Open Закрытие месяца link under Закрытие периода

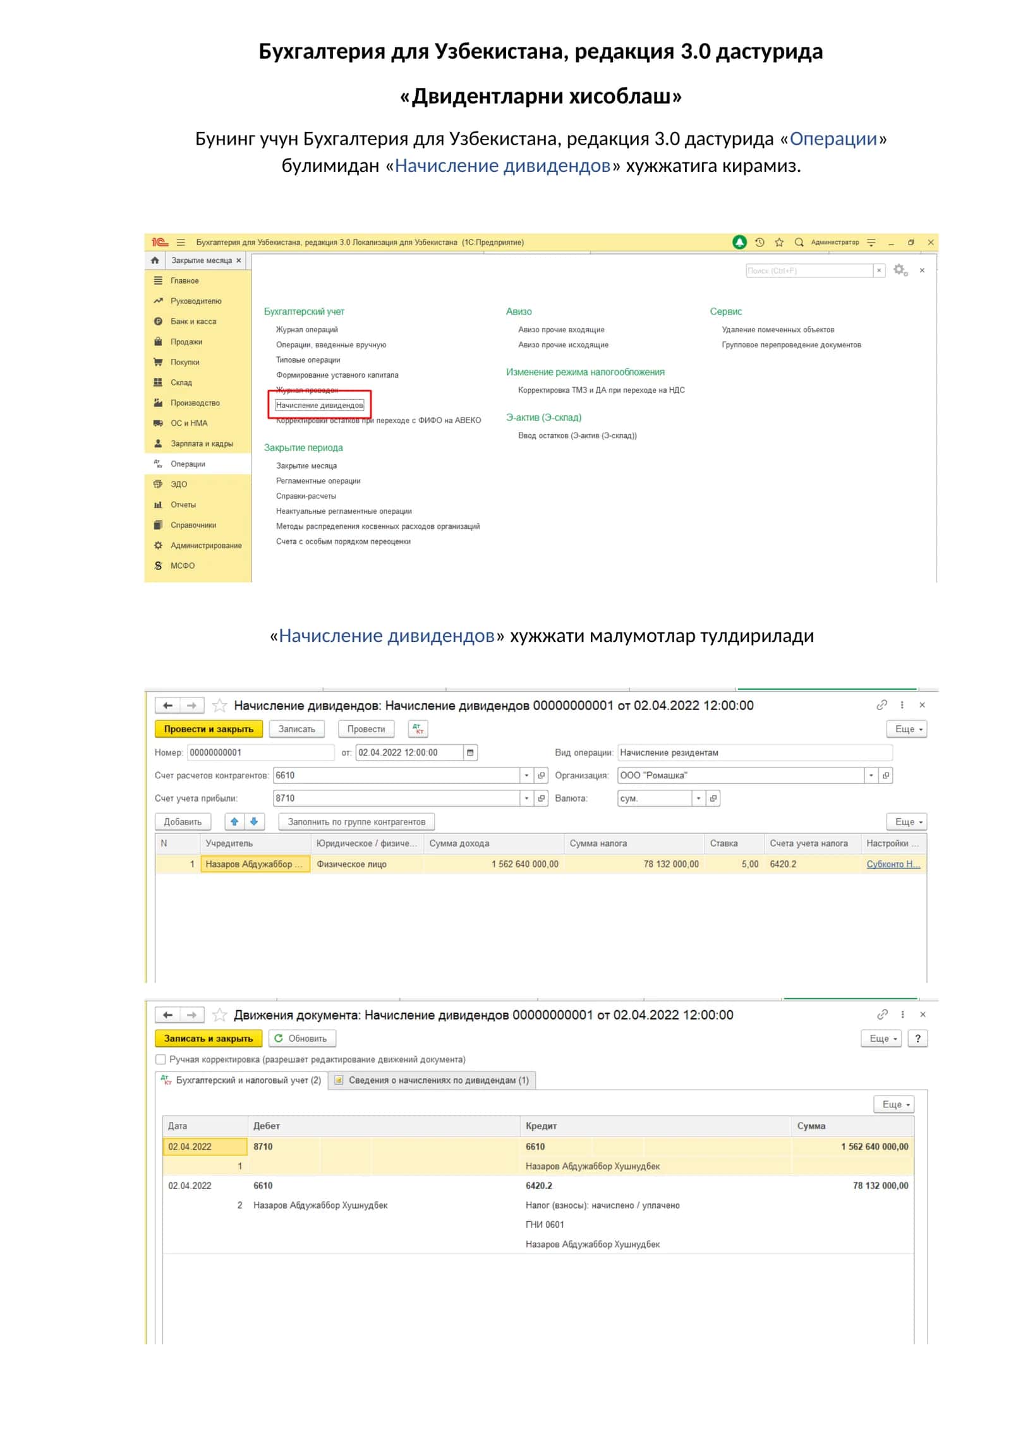coord(306,466)
